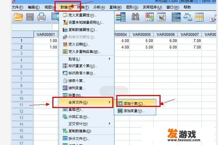
Task: Open the Analyze (分析) menu
Action: [99, 7]
